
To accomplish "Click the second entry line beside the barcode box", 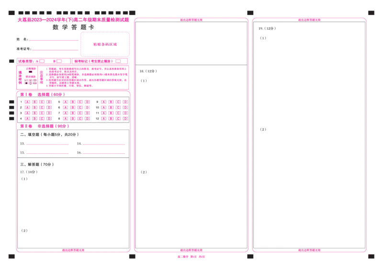I will coord(53,51).
